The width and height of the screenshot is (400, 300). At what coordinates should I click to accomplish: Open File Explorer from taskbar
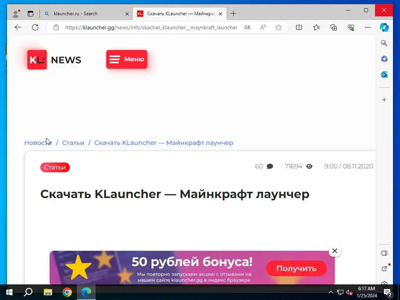pos(48,292)
